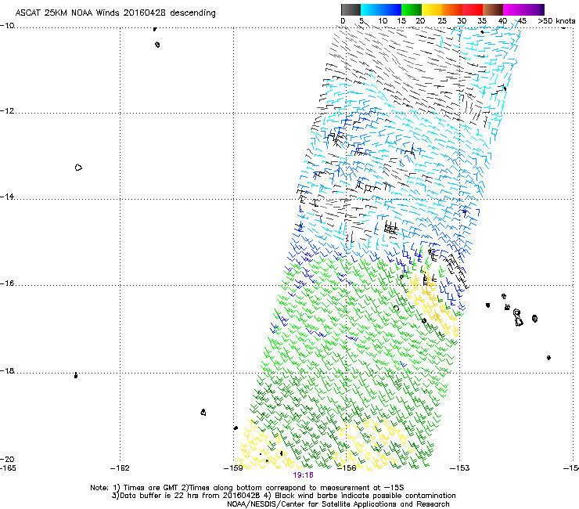Click the gray 0-5 knots color swatch
Screen dimensions: 579x509
tap(351, 9)
